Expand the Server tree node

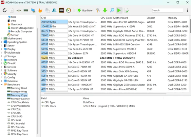(x=2, y=46)
